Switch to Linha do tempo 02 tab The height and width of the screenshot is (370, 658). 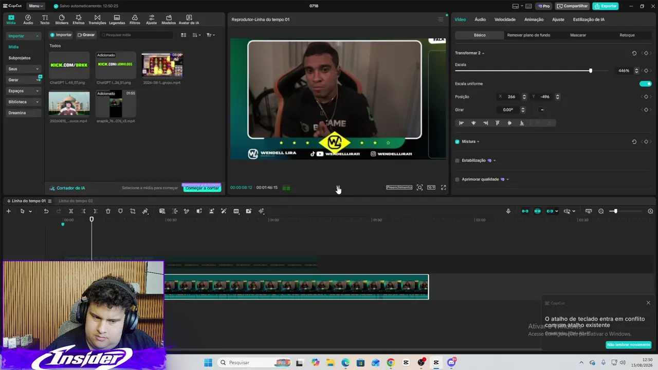pos(76,201)
